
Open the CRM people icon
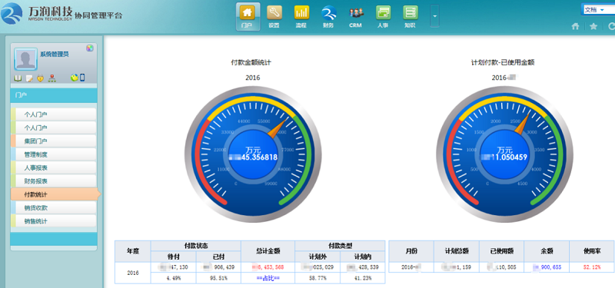pos(356,16)
